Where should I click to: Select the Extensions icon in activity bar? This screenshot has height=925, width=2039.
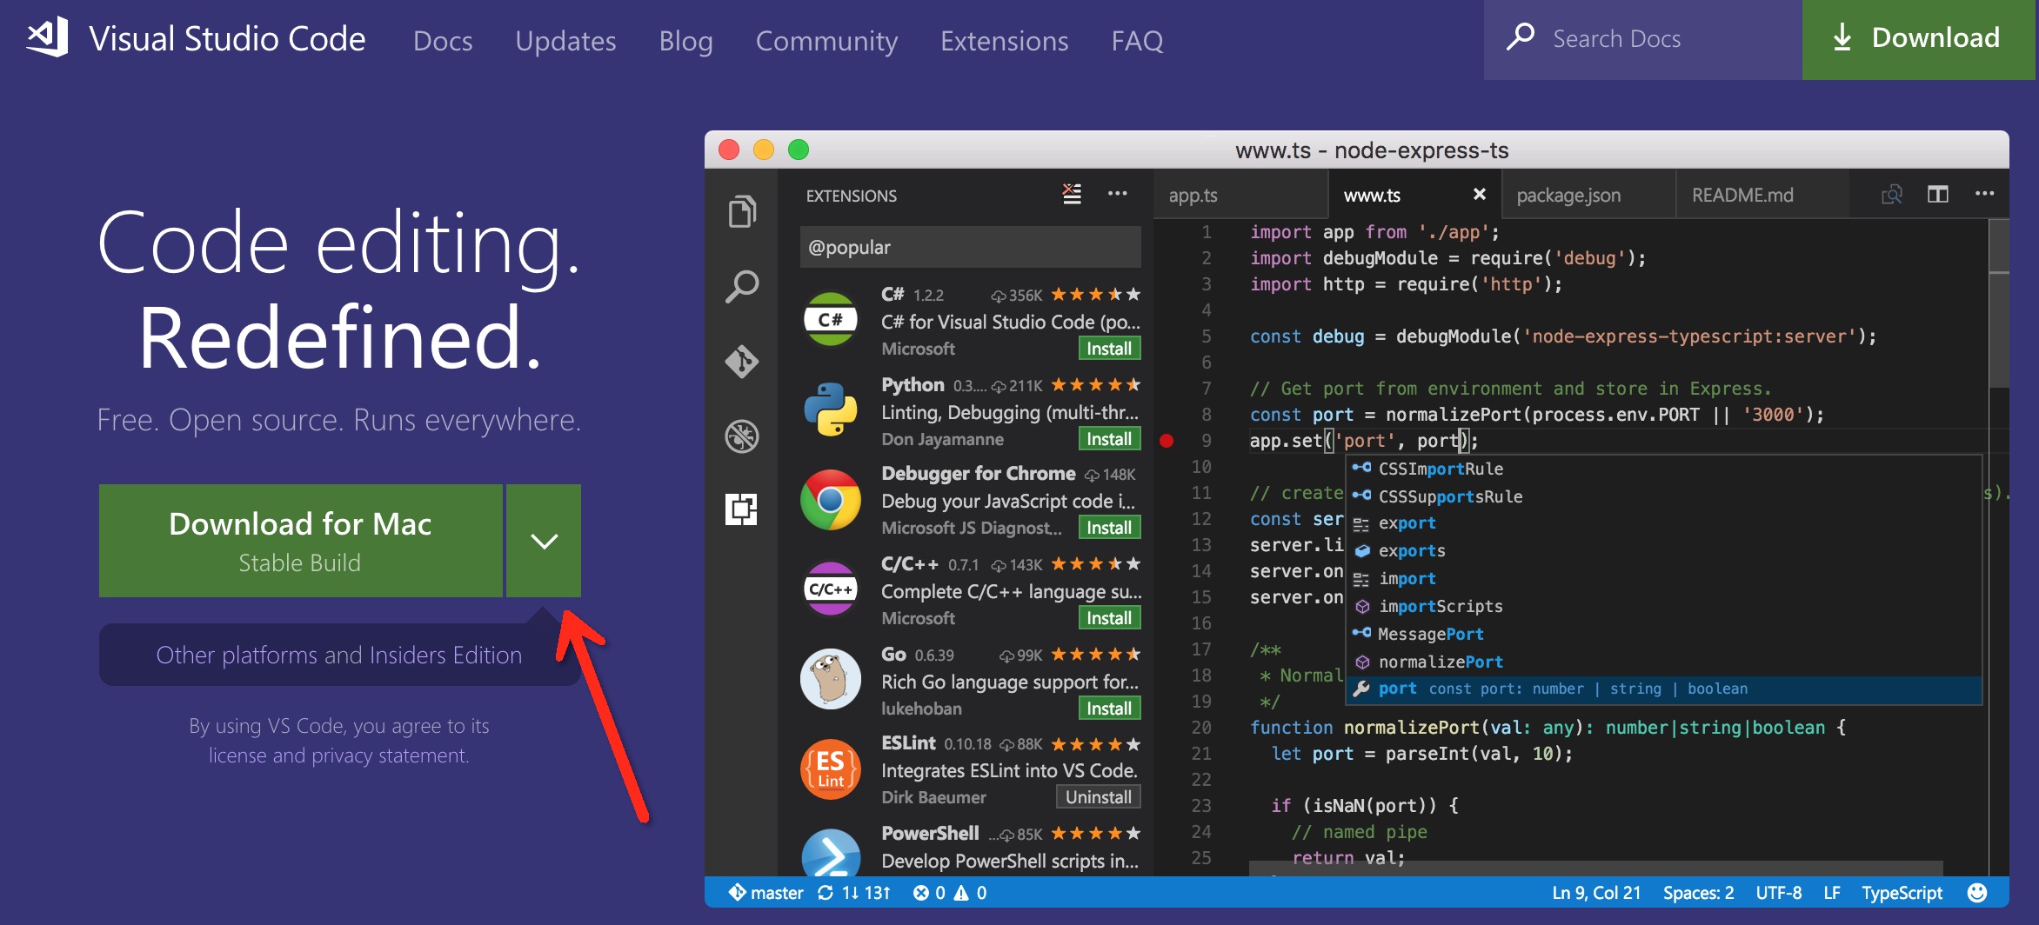coord(742,509)
